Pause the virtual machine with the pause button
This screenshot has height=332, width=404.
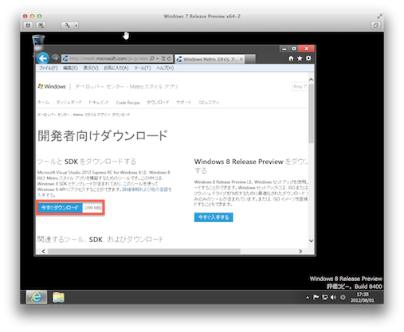pyautogui.click(x=28, y=25)
